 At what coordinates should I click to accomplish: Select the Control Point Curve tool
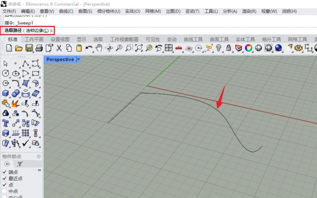pos(35,64)
